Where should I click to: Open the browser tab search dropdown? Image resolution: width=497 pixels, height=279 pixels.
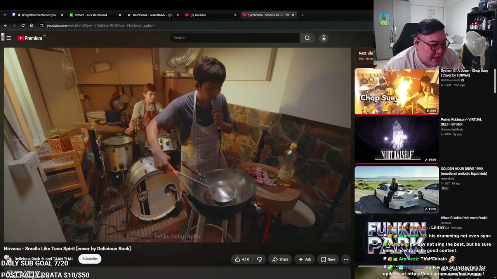5,15
